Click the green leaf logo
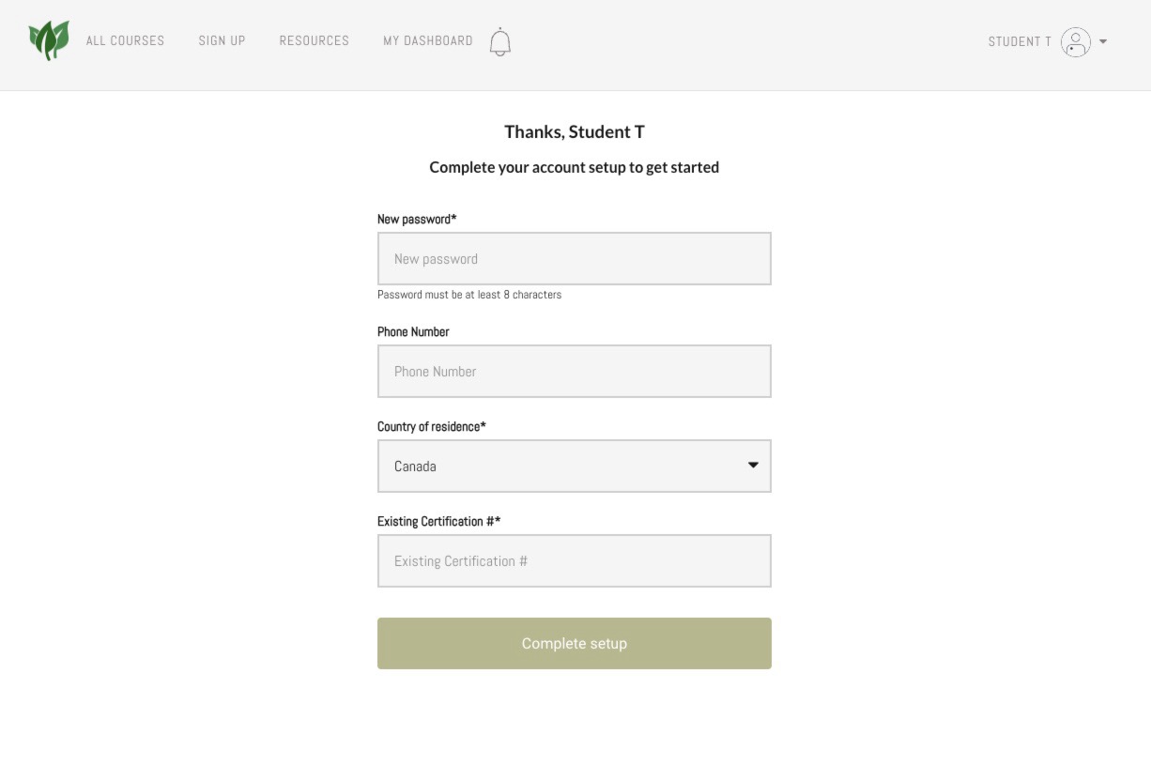1151x780 pixels. [49, 40]
